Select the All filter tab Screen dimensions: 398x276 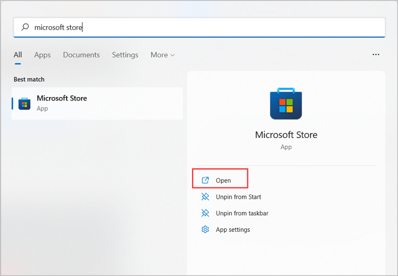pyautogui.click(x=18, y=55)
